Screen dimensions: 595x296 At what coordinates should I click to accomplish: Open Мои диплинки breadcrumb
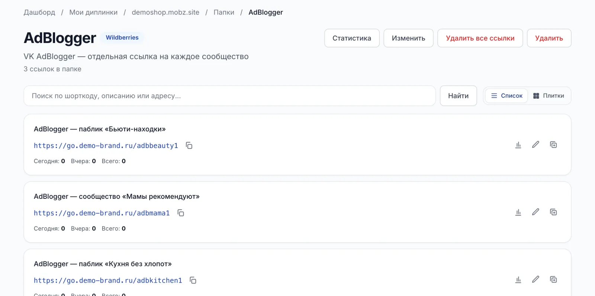coord(93,12)
